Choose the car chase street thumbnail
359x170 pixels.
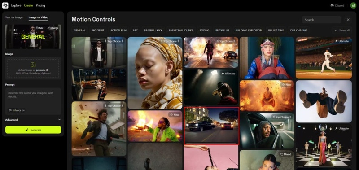click(x=211, y=126)
